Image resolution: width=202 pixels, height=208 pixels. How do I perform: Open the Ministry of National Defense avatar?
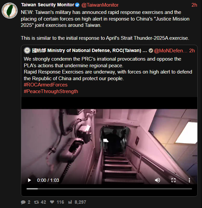point(27,51)
